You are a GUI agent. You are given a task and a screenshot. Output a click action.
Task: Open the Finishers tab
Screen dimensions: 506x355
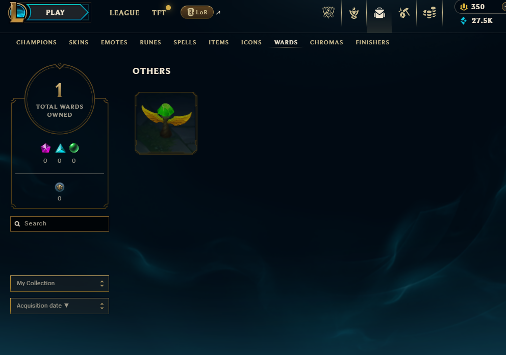pos(372,42)
